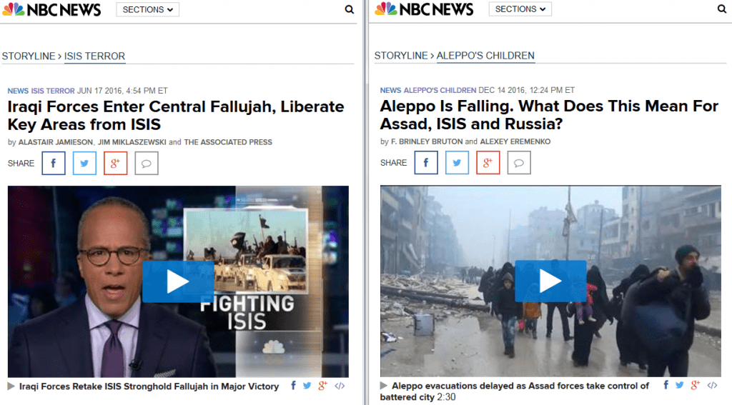Click small play triangle beside Fallujah caption

(11, 386)
